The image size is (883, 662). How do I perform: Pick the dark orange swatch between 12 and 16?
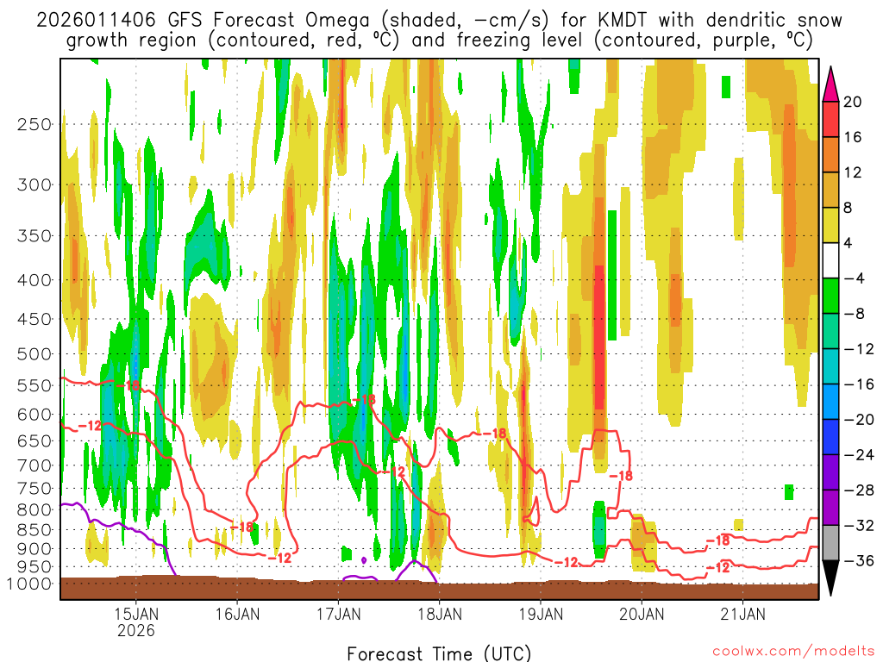tap(830, 155)
